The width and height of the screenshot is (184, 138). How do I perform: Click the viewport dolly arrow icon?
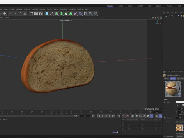pos(156,18)
